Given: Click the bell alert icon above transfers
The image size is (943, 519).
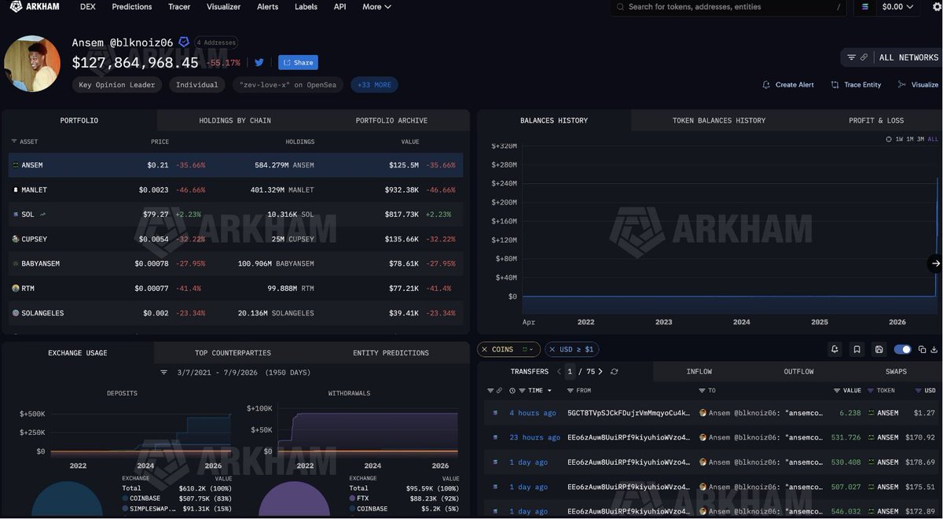Looking at the screenshot, I should [x=835, y=349].
